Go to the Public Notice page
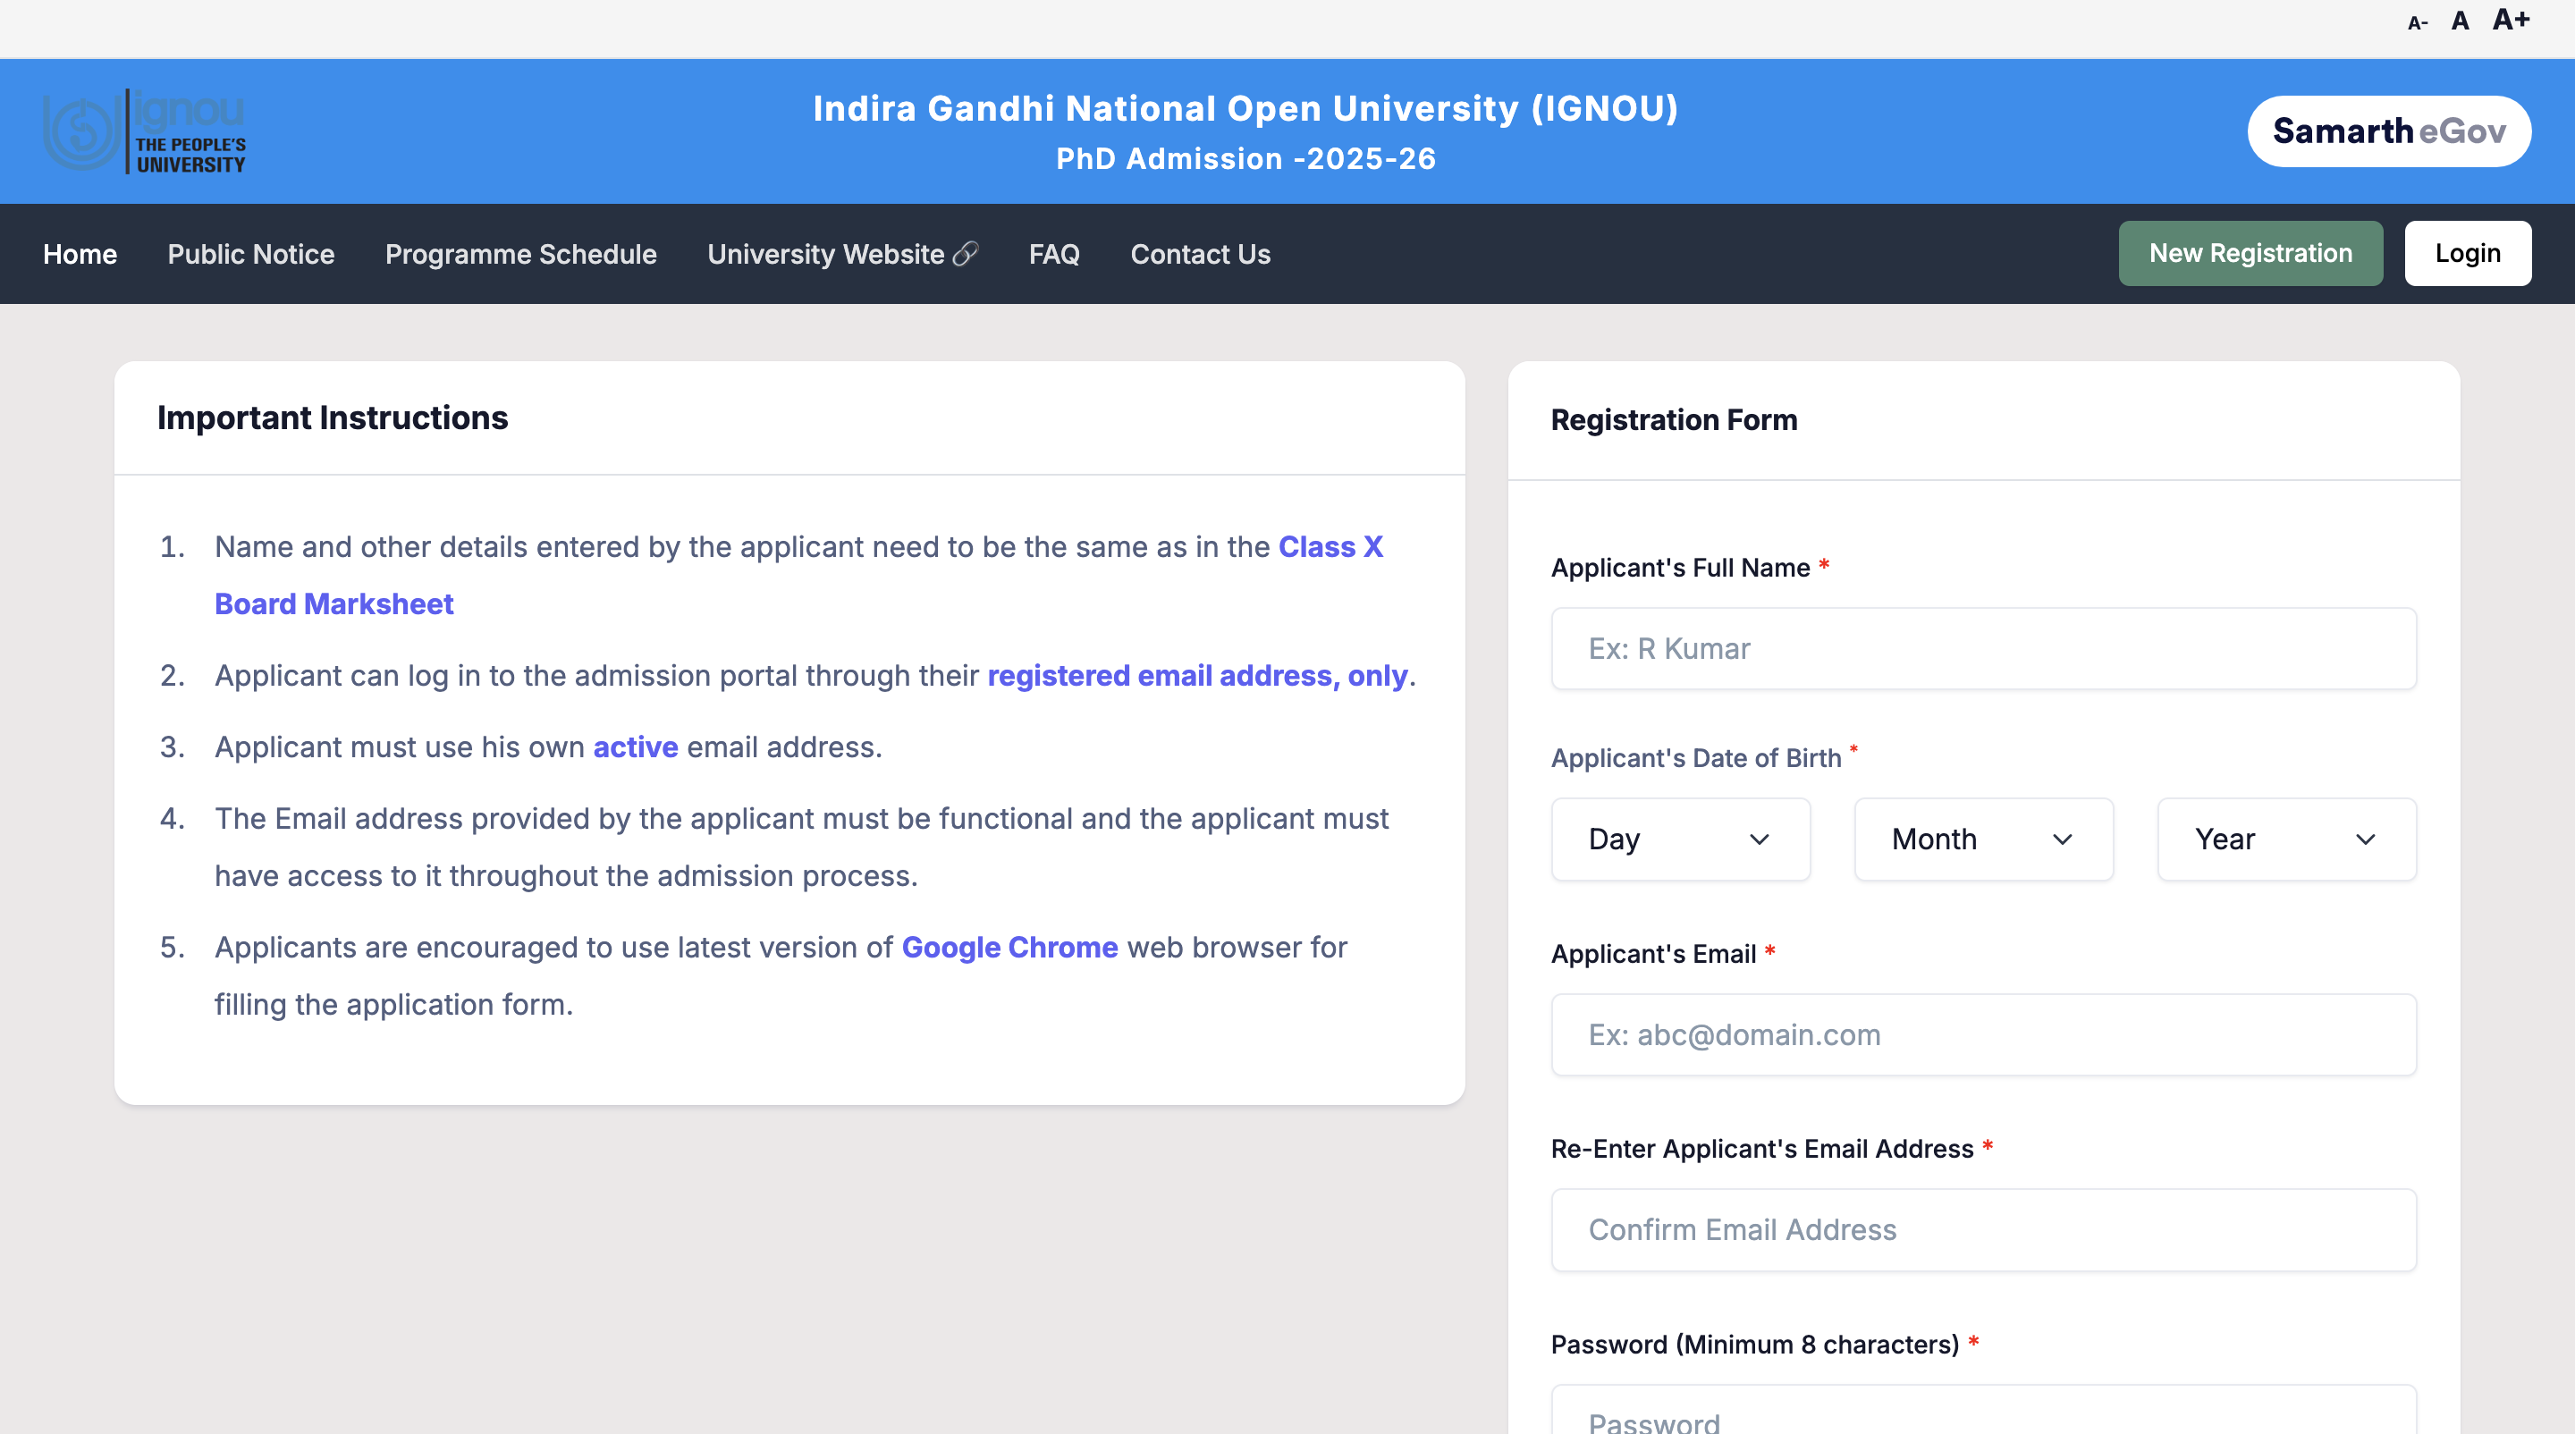The image size is (2575, 1434). pyautogui.click(x=250, y=254)
